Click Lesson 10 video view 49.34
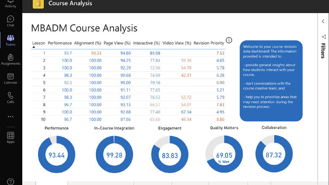329x185 pixels. click(186, 119)
